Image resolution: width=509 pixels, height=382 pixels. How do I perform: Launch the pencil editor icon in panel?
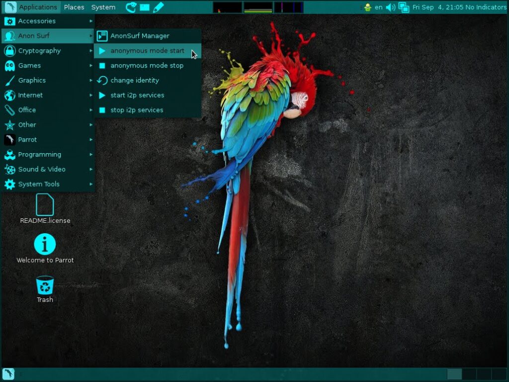point(158,7)
